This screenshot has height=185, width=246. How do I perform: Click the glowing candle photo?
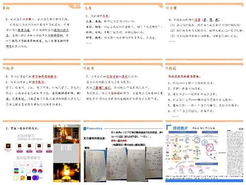tap(66, 172)
